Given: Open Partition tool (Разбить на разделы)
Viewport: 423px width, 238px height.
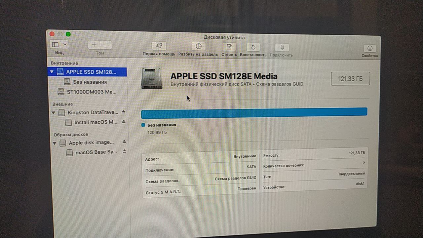Looking at the screenshot, I should 198,47.
